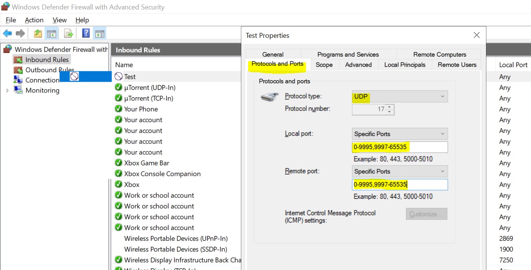Sort by the Name column header

coord(124,65)
